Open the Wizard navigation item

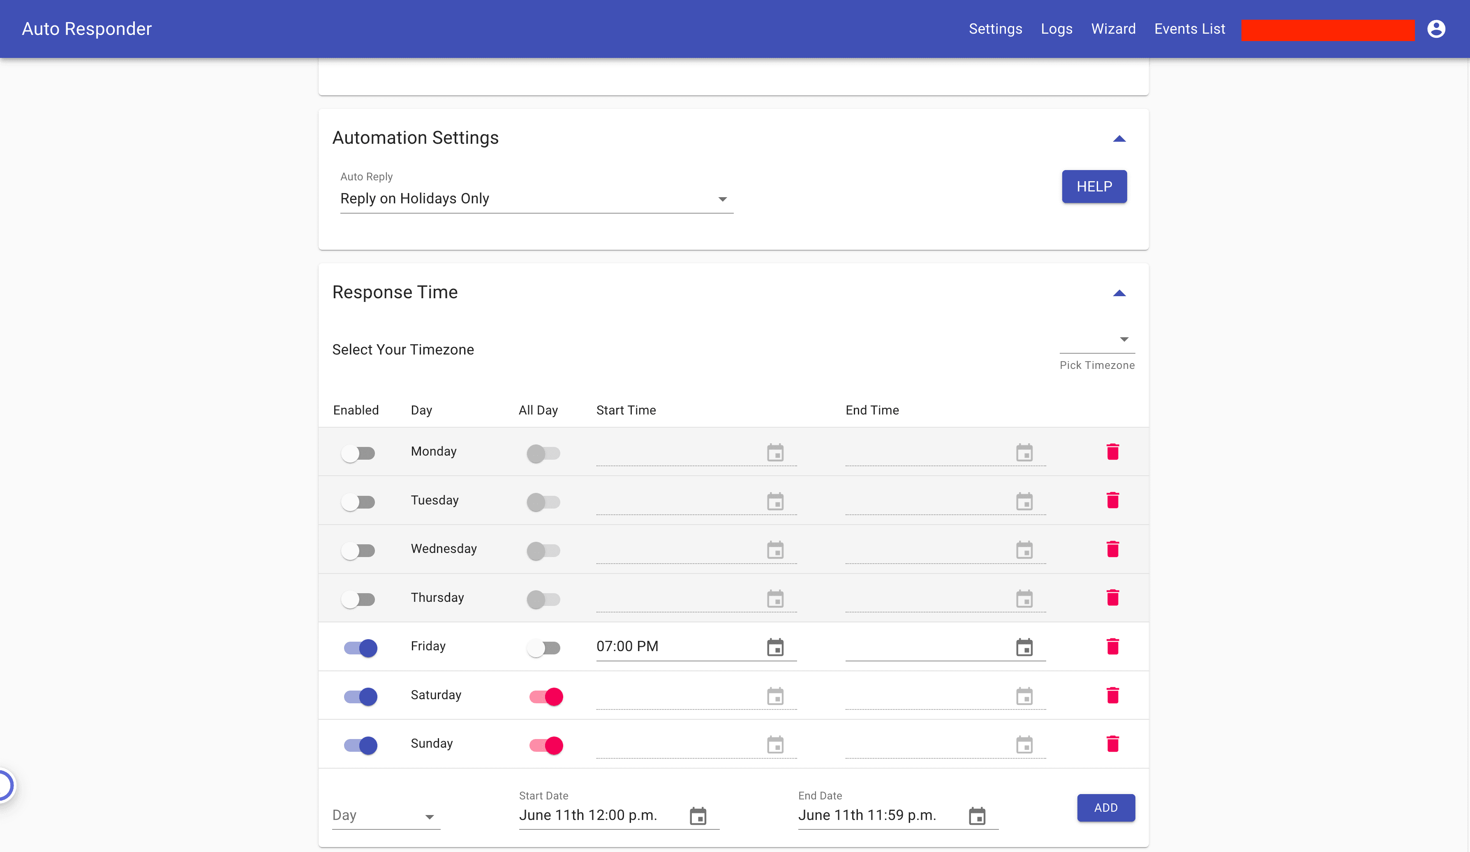tap(1113, 29)
